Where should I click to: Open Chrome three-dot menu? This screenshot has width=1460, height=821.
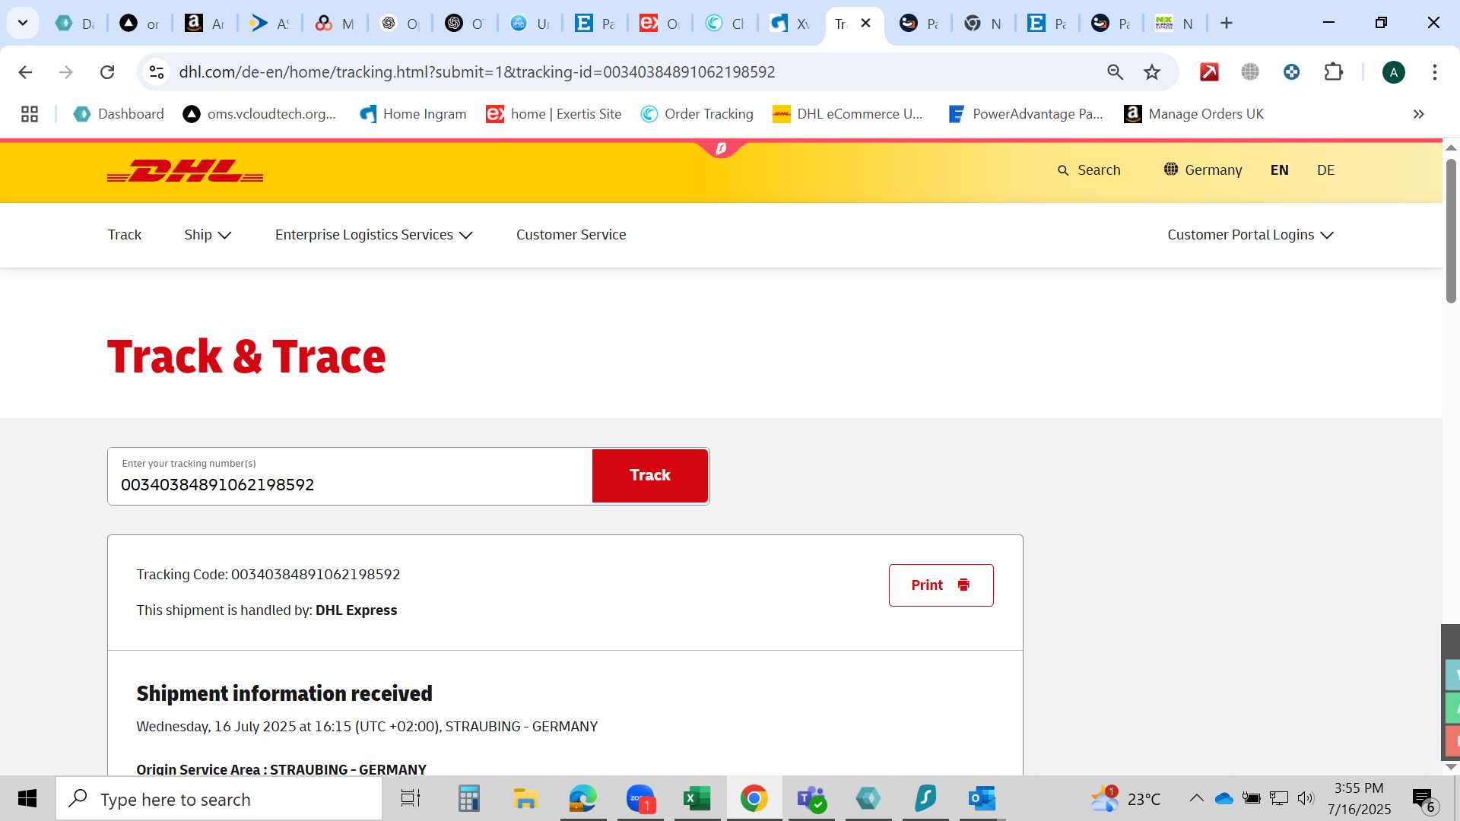pos(1434,72)
